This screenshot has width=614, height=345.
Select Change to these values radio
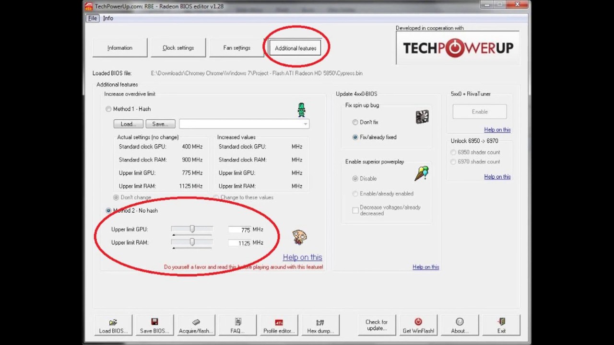pos(216,197)
